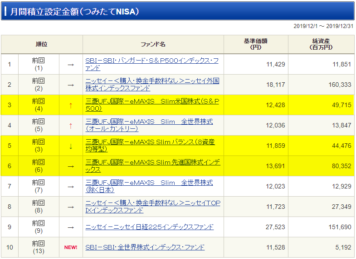Click base price value 11,528

(276, 248)
